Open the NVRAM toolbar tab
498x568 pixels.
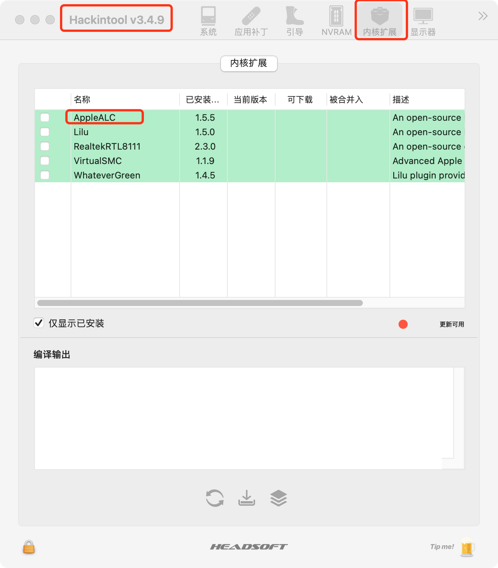[336, 21]
